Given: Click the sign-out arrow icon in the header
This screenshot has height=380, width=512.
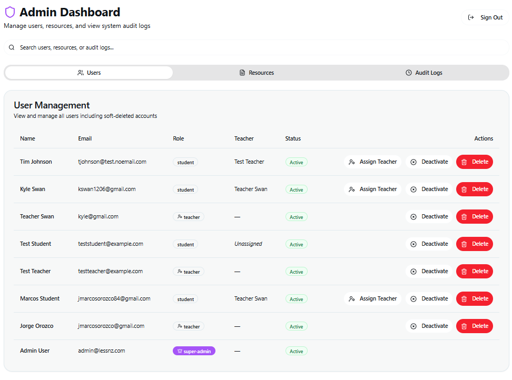Looking at the screenshot, I should tap(471, 17).
